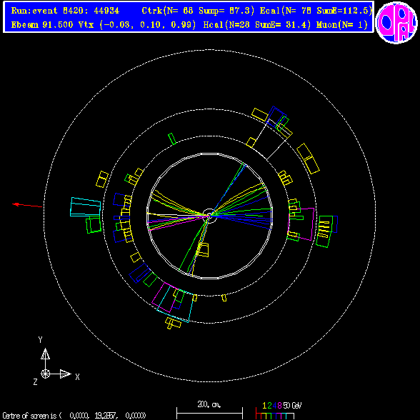Click the cyan calorimeter block on left
This screenshot has height=420, width=420.
[x=85, y=207]
